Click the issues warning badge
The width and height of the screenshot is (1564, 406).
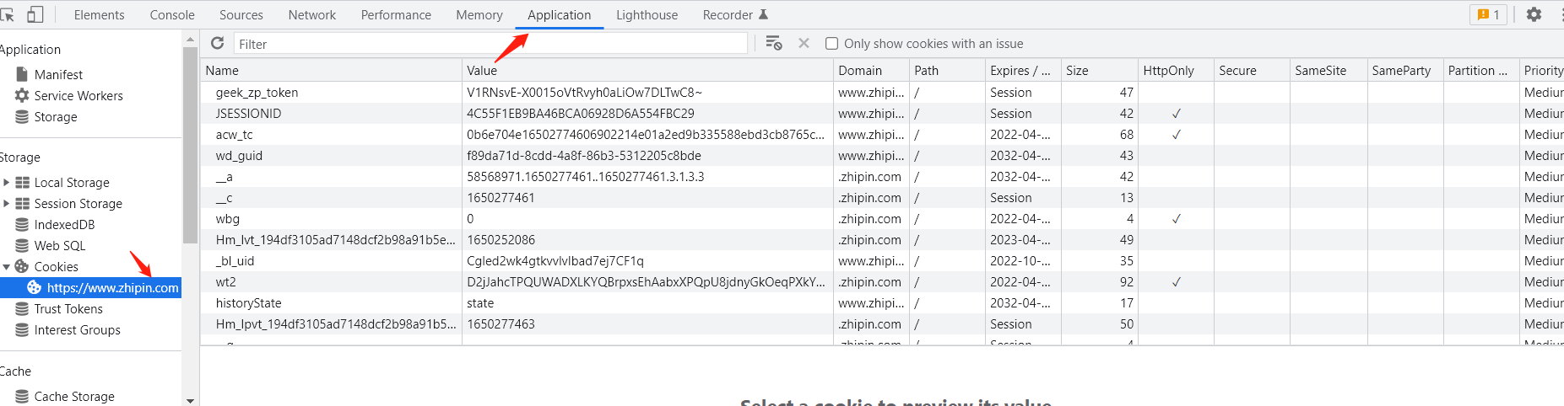point(1488,14)
